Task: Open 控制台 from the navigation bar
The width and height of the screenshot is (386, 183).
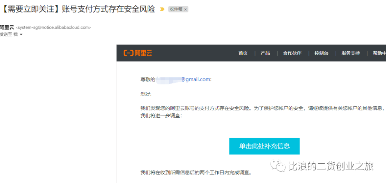Action: pyautogui.click(x=321, y=53)
